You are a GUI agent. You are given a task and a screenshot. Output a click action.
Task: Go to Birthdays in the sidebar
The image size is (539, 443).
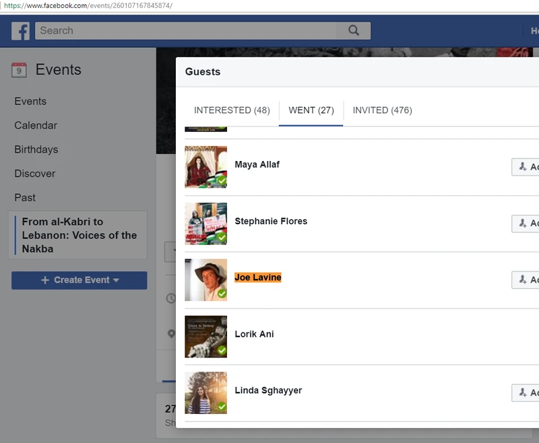(36, 149)
